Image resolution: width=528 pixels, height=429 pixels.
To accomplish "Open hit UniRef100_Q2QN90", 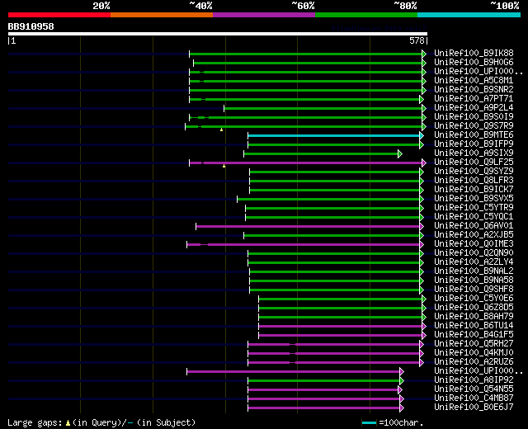I will [474, 253].
